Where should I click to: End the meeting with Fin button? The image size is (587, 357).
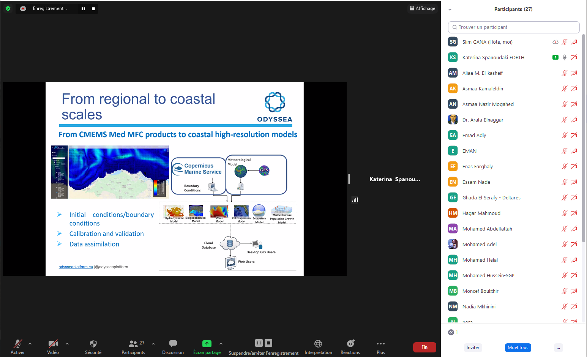424,347
